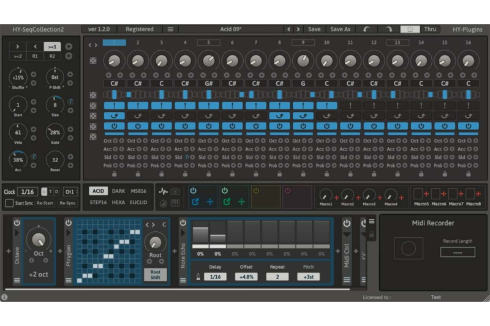Click the redo arrow in top bar

(x=388, y=29)
